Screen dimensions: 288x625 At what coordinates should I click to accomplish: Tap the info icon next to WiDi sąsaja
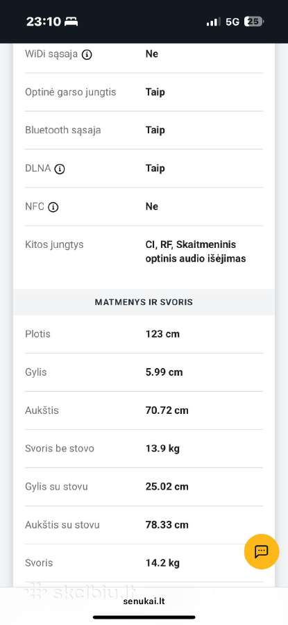[87, 55]
